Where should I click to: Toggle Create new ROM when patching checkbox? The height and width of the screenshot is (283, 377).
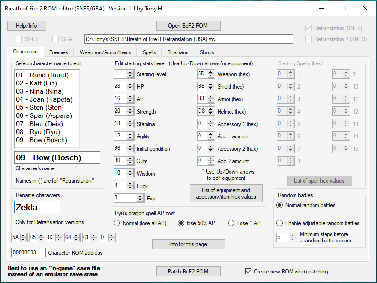click(x=248, y=272)
